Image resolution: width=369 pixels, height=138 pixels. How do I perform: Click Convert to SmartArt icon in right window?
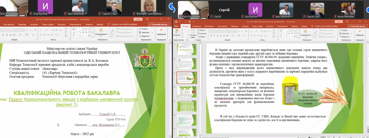274,37
